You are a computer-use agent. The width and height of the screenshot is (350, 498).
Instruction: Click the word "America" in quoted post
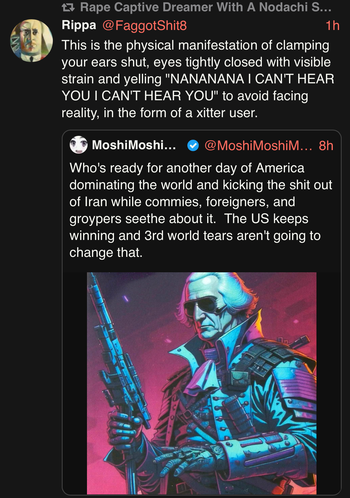(x=280, y=168)
